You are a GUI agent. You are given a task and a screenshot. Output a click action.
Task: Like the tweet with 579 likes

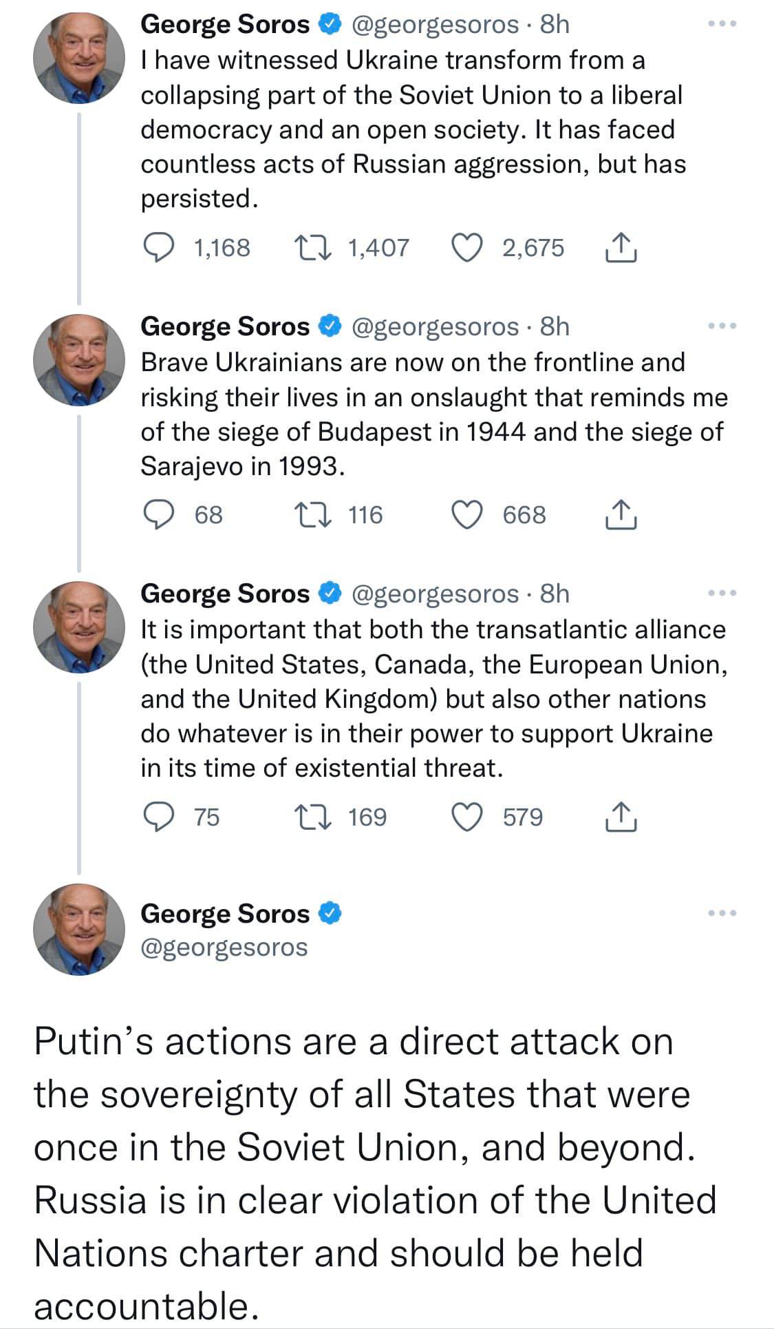pyautogui.click(x=467, y=817)
